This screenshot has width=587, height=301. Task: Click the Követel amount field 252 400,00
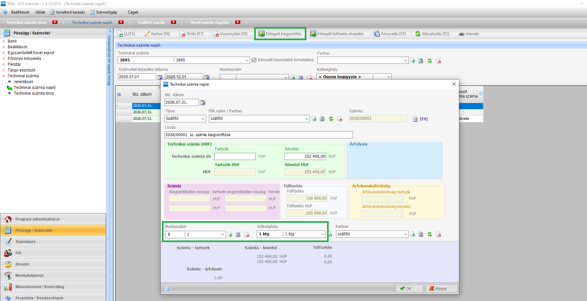305,156
